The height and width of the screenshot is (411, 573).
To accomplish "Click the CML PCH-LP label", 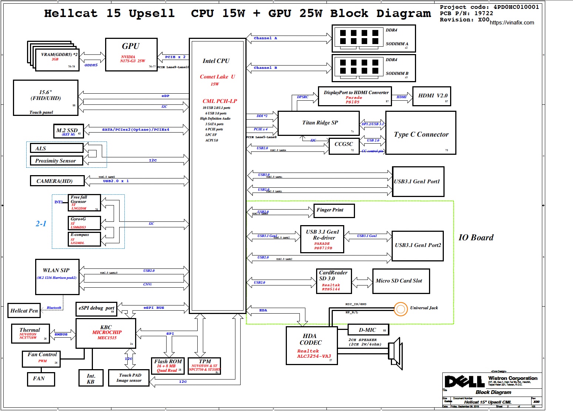I will [x=220, y=101].
